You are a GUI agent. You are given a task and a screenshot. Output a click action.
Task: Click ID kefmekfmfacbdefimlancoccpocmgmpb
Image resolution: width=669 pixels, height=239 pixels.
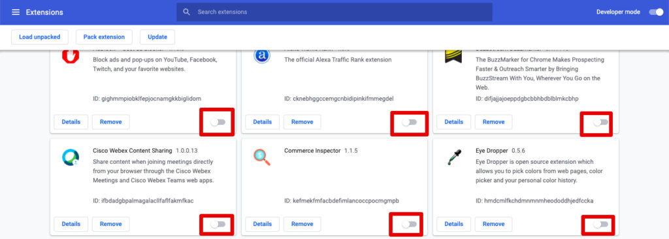[341, 200]
